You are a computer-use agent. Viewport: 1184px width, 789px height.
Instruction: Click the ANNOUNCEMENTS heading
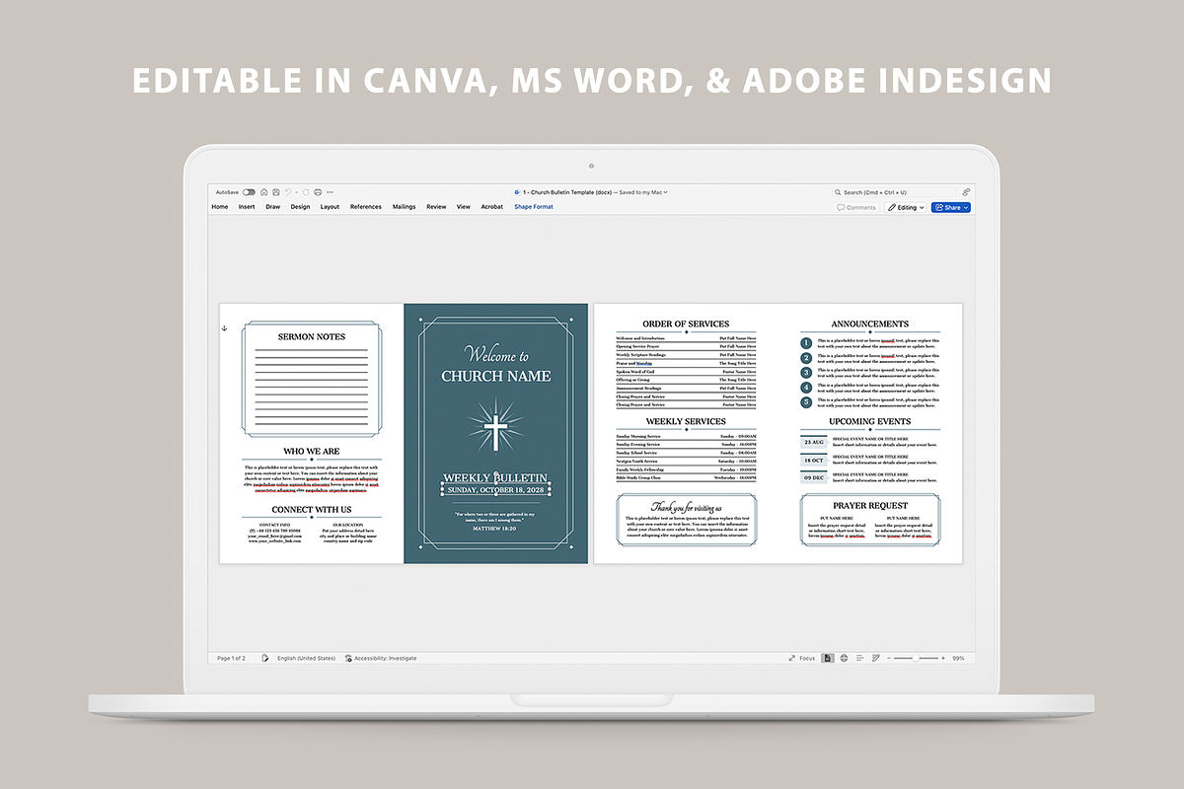tap(870, 323)
